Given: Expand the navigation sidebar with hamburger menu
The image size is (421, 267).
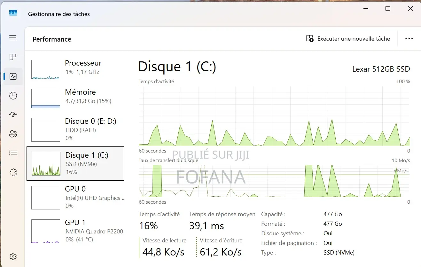Looking at the screenshot, I should [13, 38].
